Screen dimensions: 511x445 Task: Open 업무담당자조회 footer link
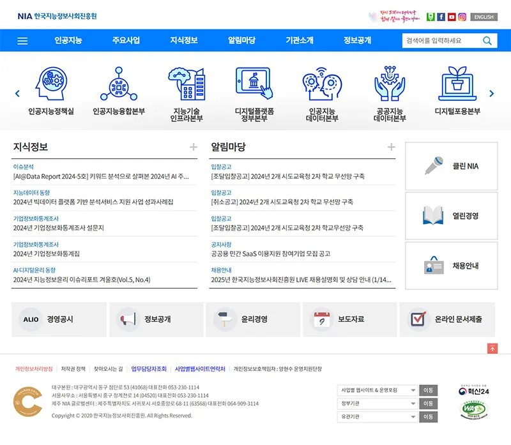coord(149,369)
